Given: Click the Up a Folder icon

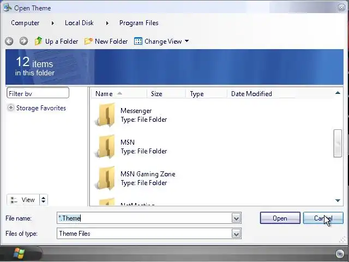Looking at the screenshot, I should pyautogui.click(x=39, y=41).
